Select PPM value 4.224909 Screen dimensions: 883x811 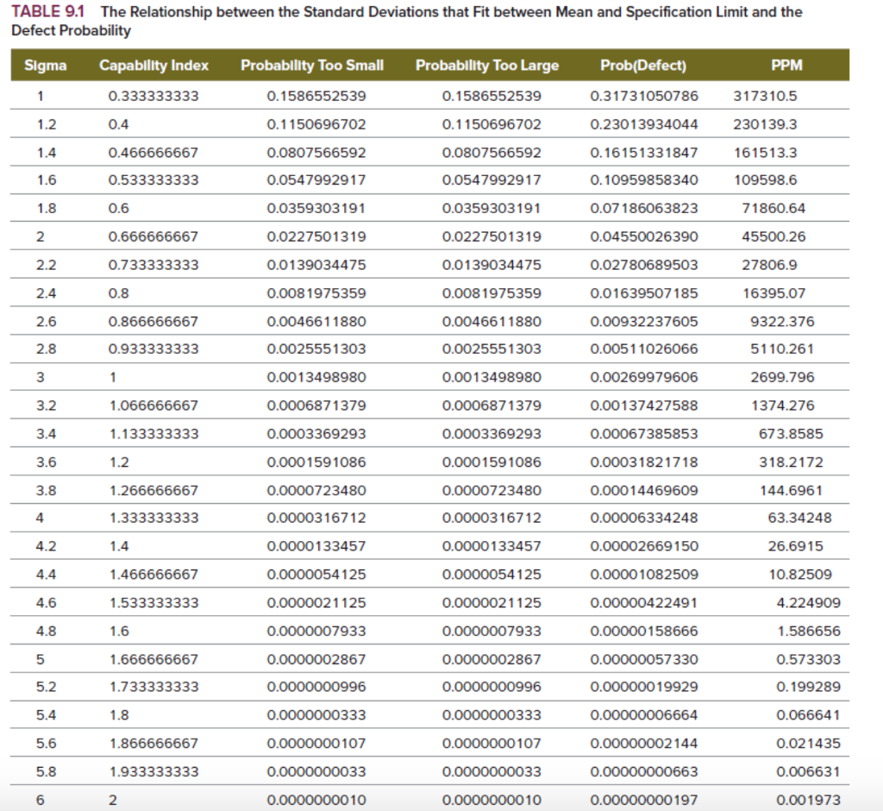point(808,603)
